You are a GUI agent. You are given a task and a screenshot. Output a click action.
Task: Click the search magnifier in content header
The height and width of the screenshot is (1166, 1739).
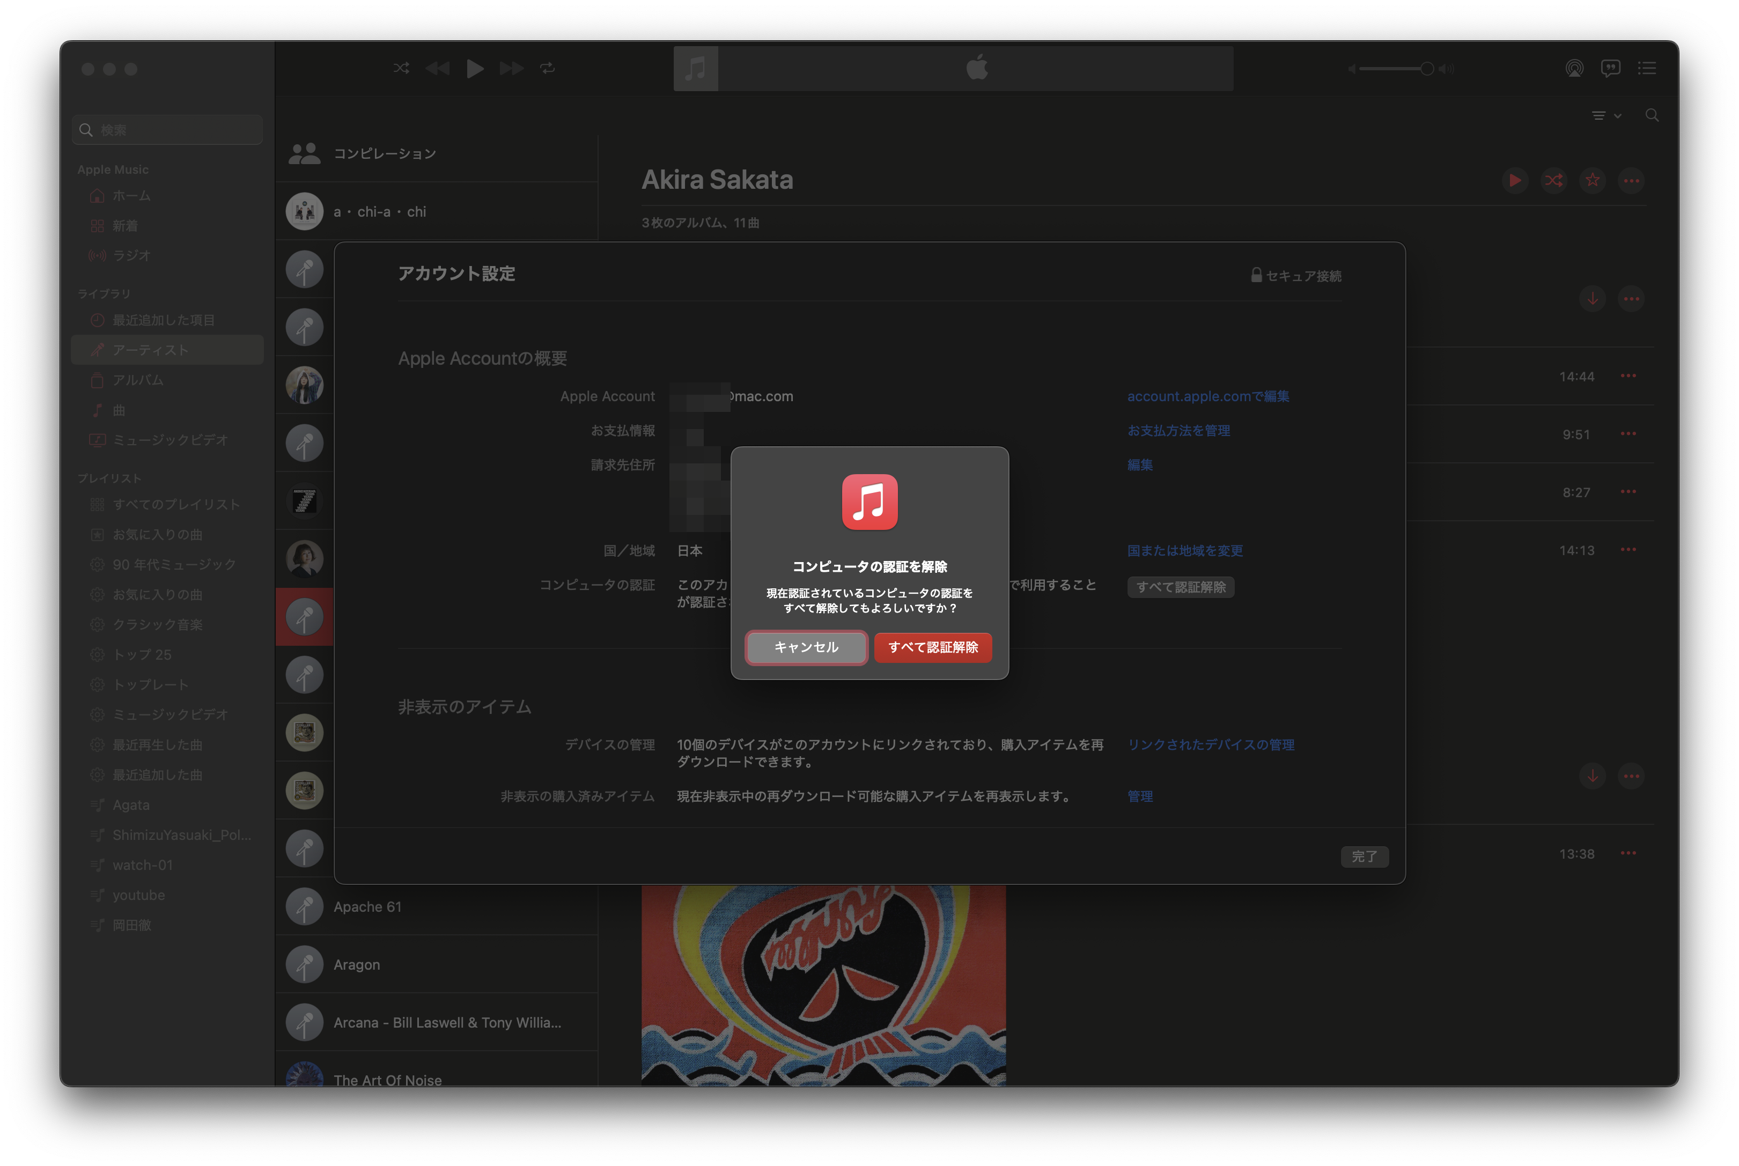[x=1651, y=115]
